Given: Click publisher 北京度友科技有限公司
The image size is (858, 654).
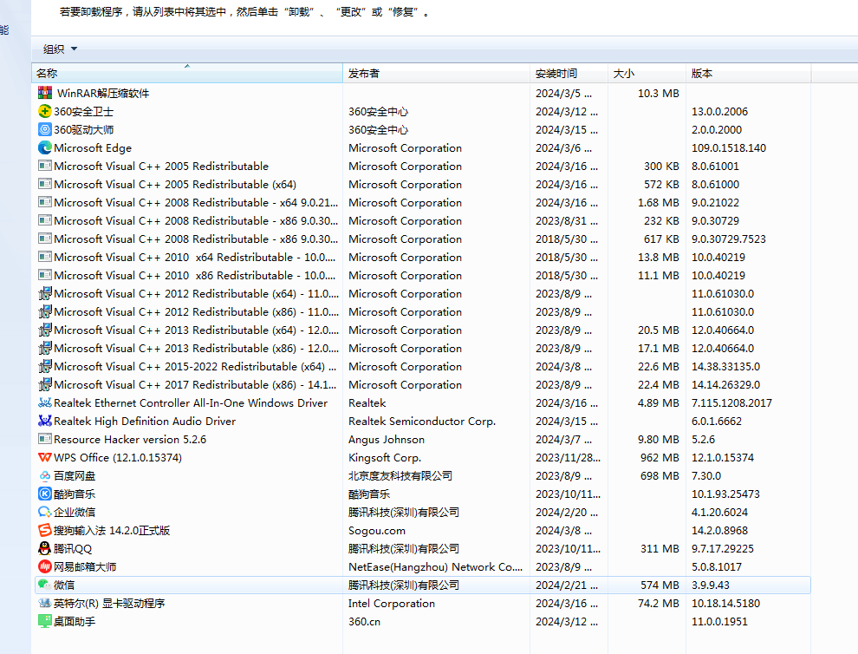Looking at the screenshot, I should 400,475.
